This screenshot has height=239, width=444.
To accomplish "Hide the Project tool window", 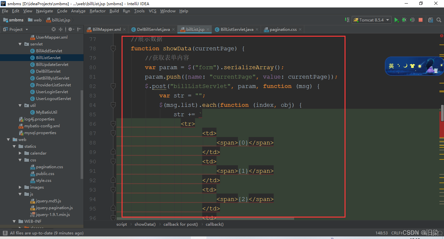I will 79,29.
